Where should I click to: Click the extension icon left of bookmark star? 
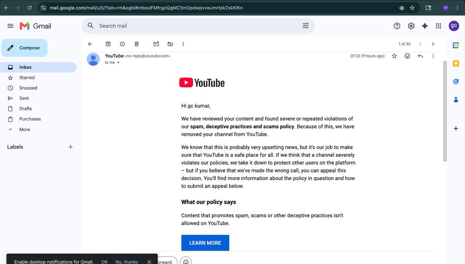click(x=402, y=8)
